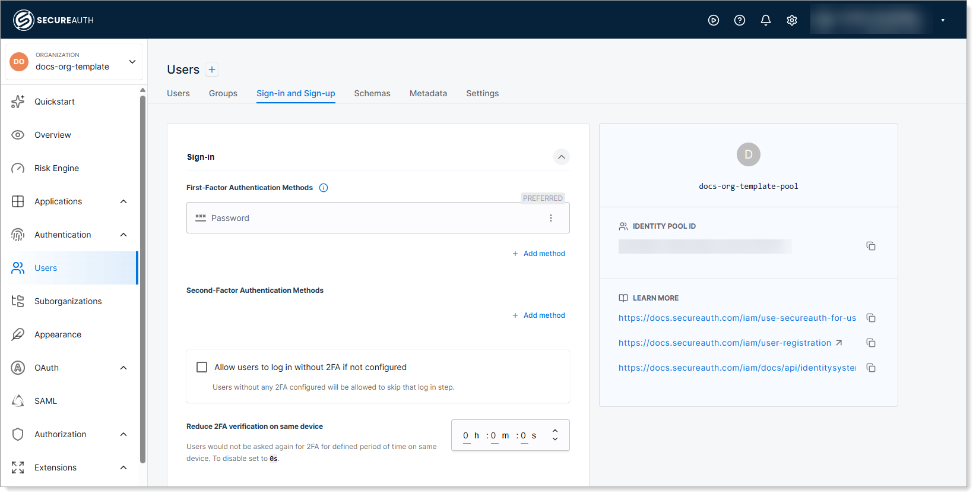The width and height of the screenshot is (976, 496).
Task: Click the Quickstart sparkle icon
Action: pos(18,102)
